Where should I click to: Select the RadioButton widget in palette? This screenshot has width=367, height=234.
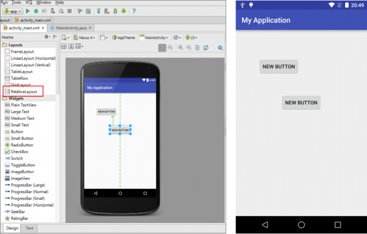[19, 145]
